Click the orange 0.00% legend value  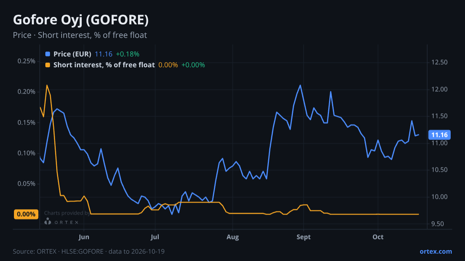click(x=168, y=65)
